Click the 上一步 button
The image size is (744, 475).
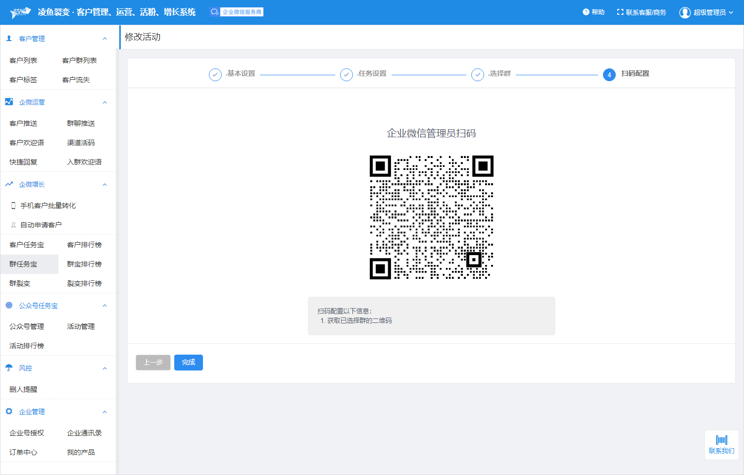coord(153,363)
